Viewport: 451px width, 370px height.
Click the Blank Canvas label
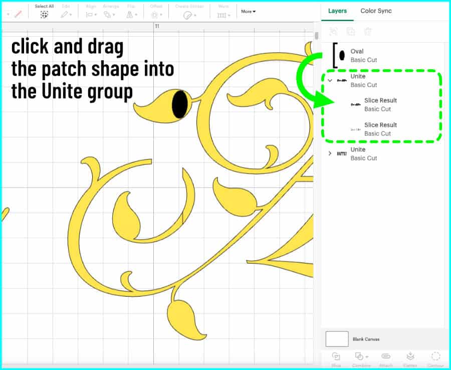(366, 339)
